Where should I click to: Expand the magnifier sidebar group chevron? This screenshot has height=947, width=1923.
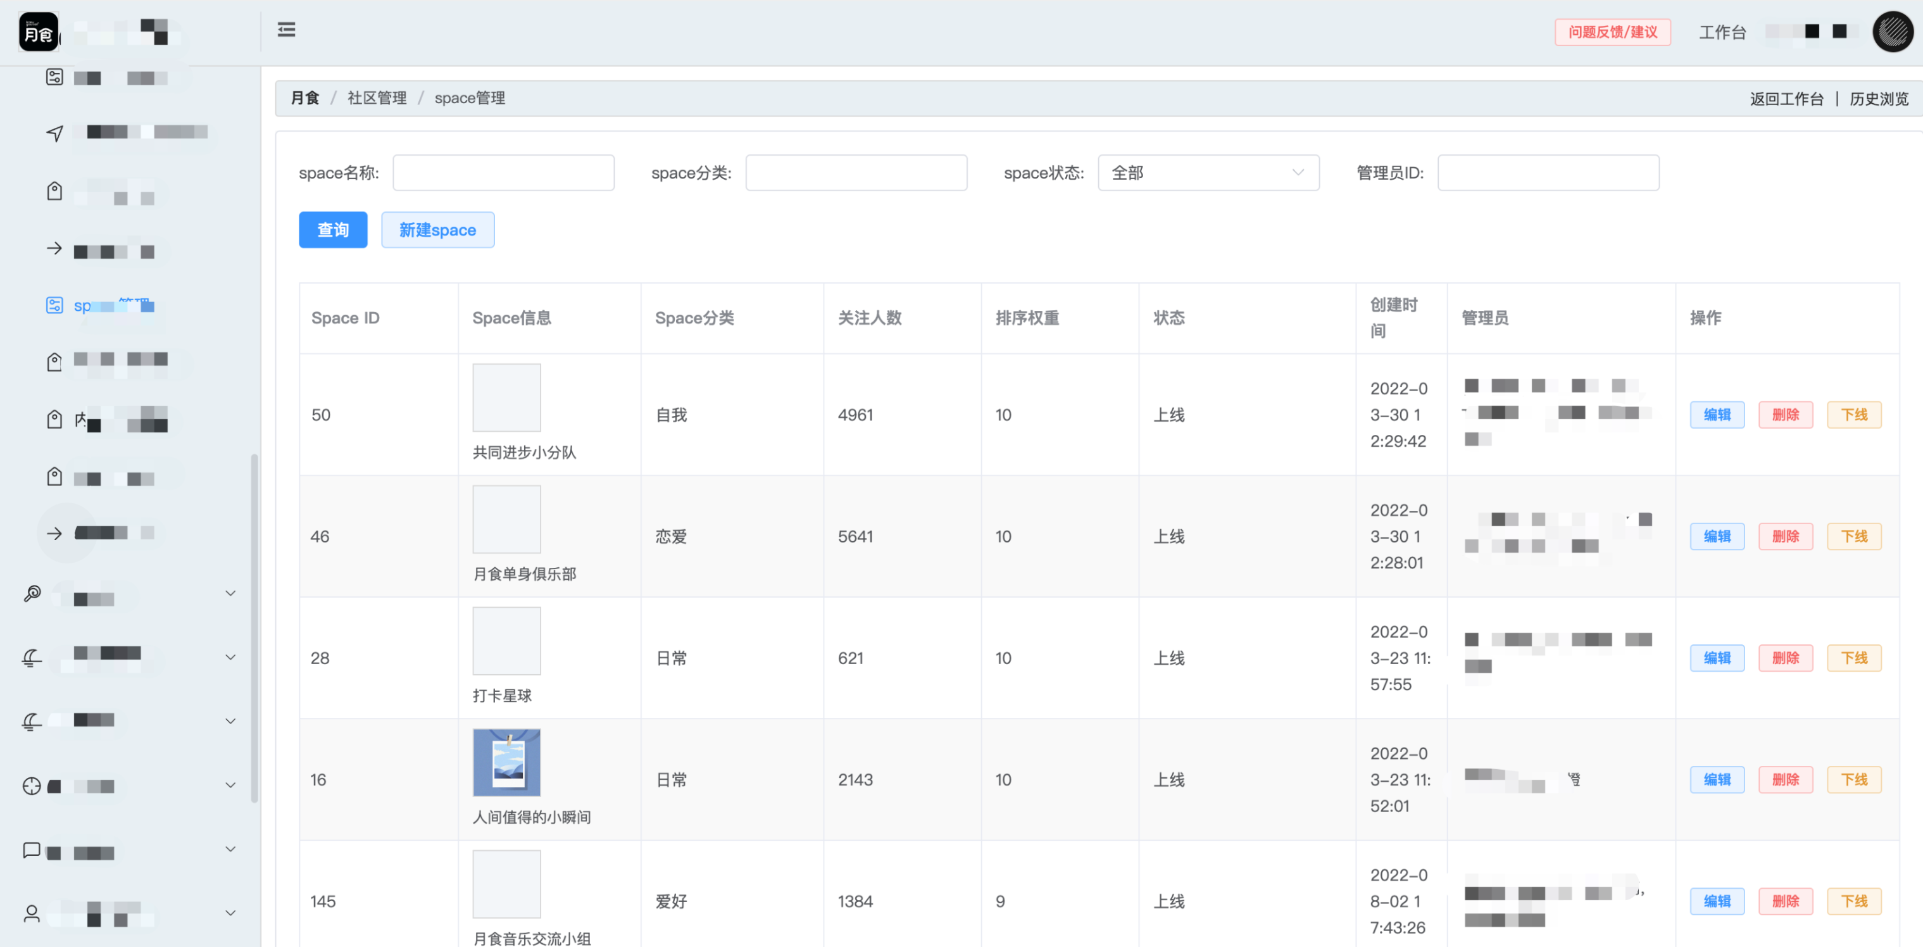click(x=230, y=594)
